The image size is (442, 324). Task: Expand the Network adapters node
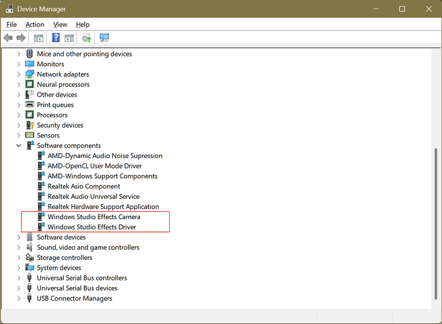(x=19, y=75)
